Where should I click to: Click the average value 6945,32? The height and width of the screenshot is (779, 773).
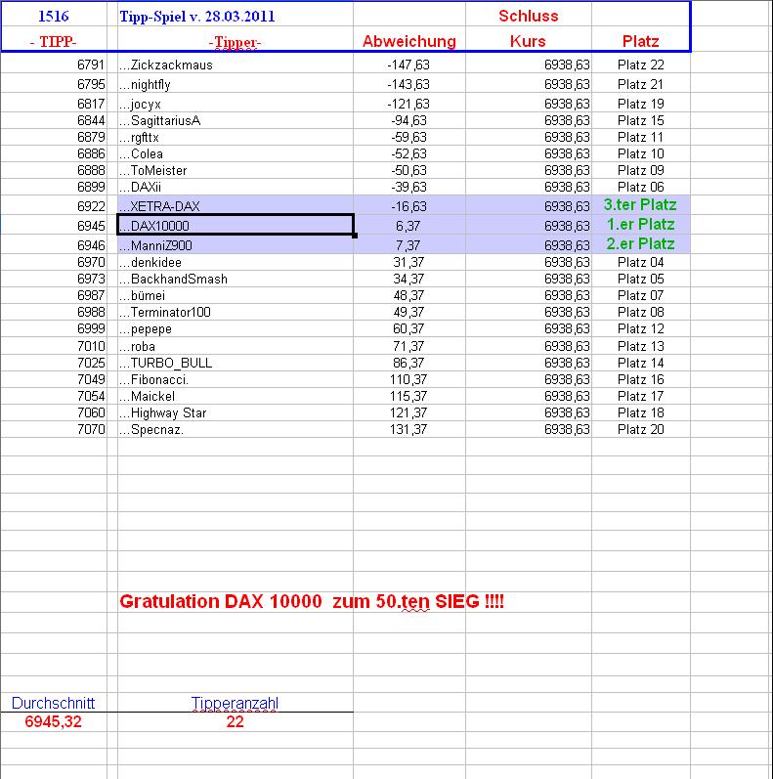pyautogui.click(x=53, y=721)
